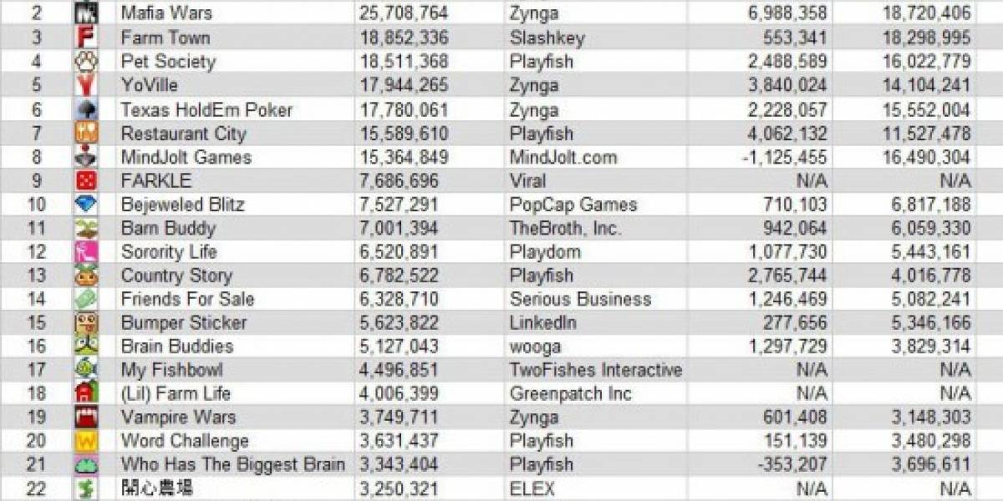Click the red Farm Town icon
This screenshot has height=501, width=1003.
(86, 38)
